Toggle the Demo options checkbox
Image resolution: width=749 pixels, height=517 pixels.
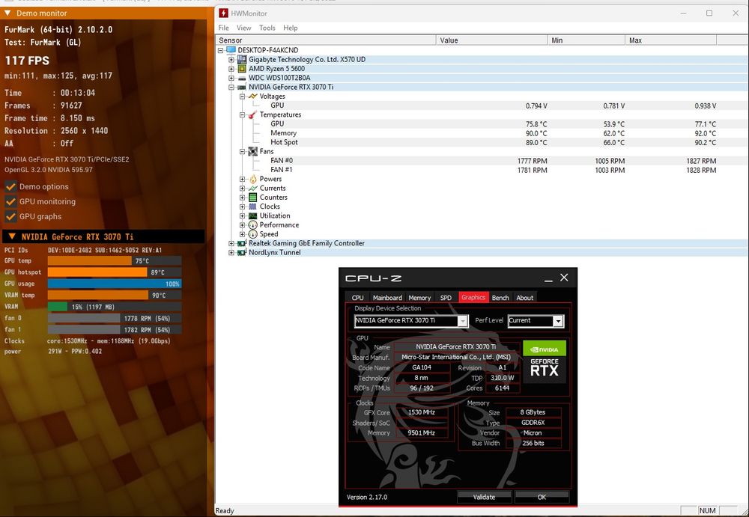tap(10, 186)
